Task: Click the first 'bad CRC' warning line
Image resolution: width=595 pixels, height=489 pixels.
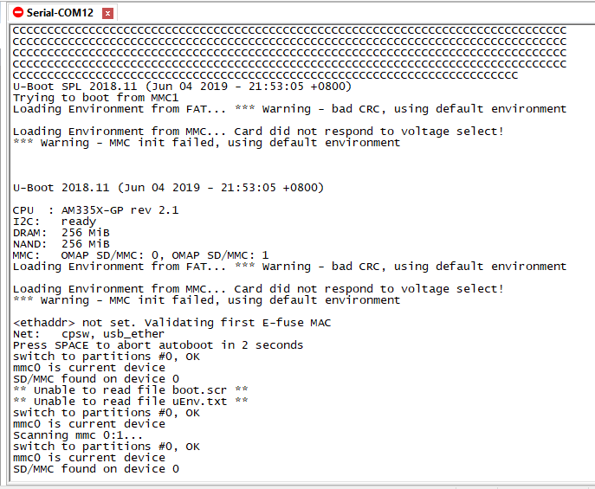Action: [x=289, y=109]
